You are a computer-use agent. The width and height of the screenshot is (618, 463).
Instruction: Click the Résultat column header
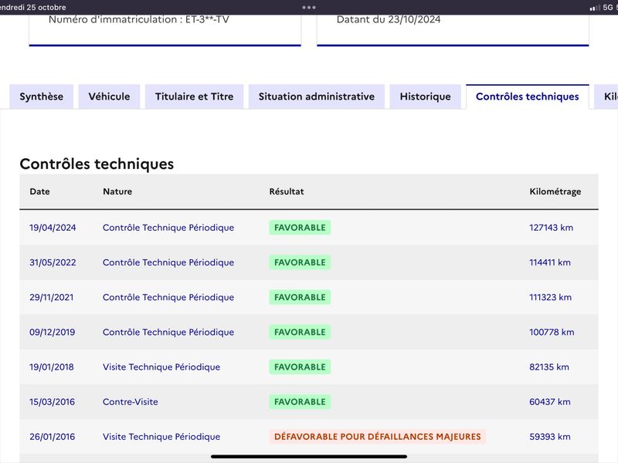pyautogui.click(x=287, y=191)
